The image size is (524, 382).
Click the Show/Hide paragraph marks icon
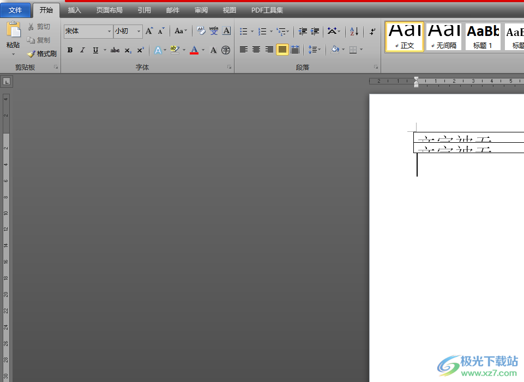(372, 32)
